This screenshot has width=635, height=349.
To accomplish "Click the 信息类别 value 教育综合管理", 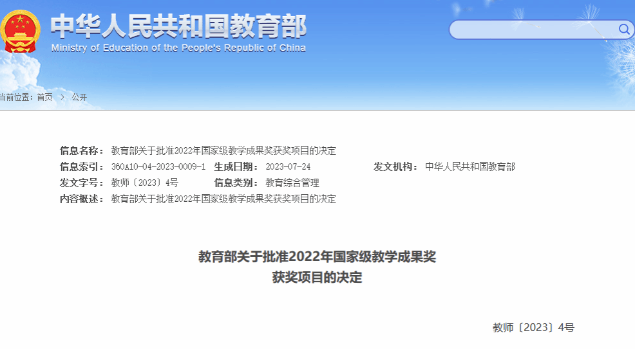I will click(292, 183).
